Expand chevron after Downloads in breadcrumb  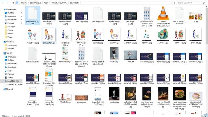(x=80, y=3)
